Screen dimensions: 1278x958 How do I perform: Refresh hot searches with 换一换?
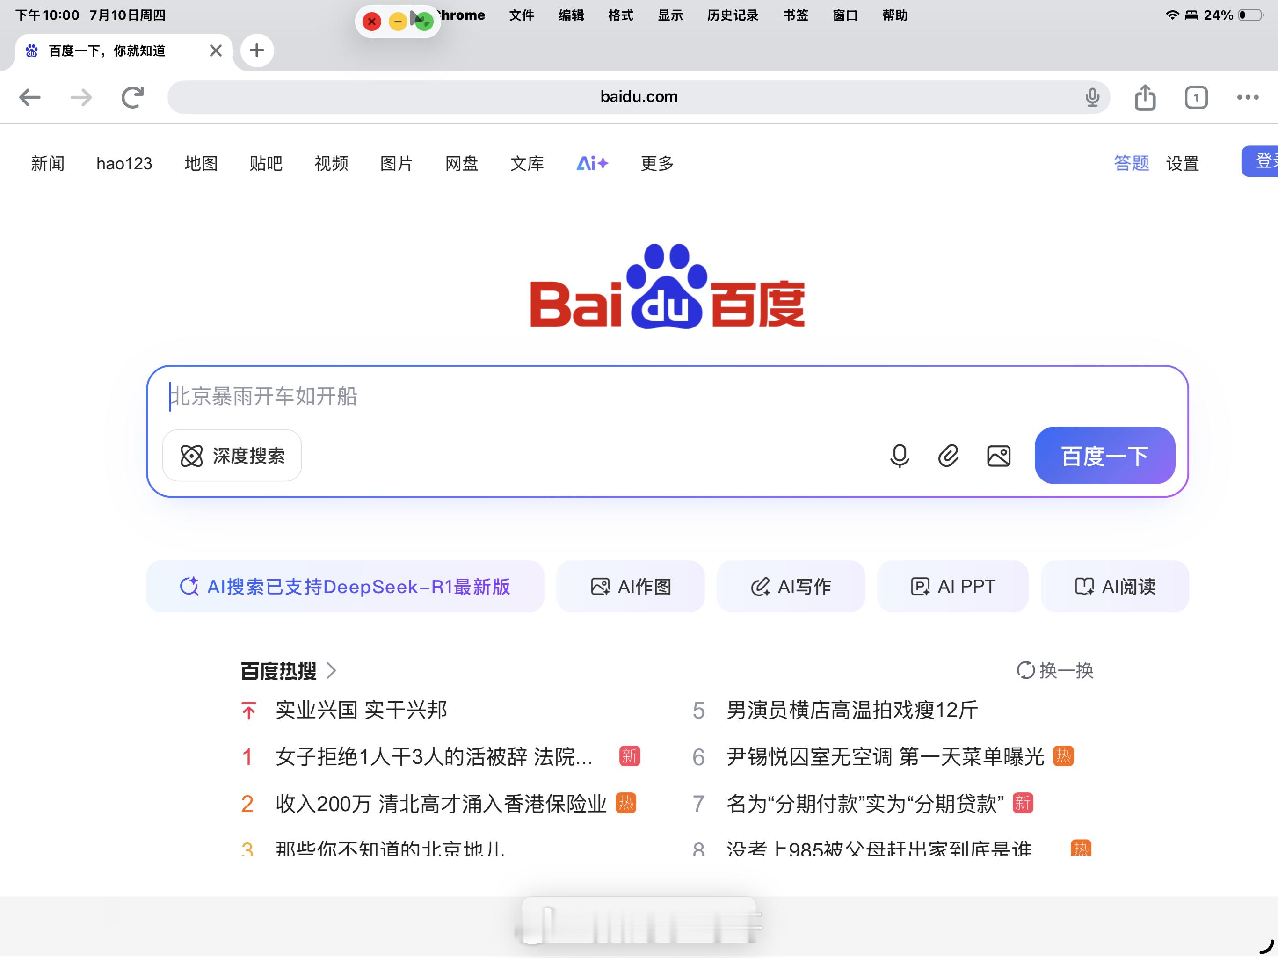(1055, 670)
